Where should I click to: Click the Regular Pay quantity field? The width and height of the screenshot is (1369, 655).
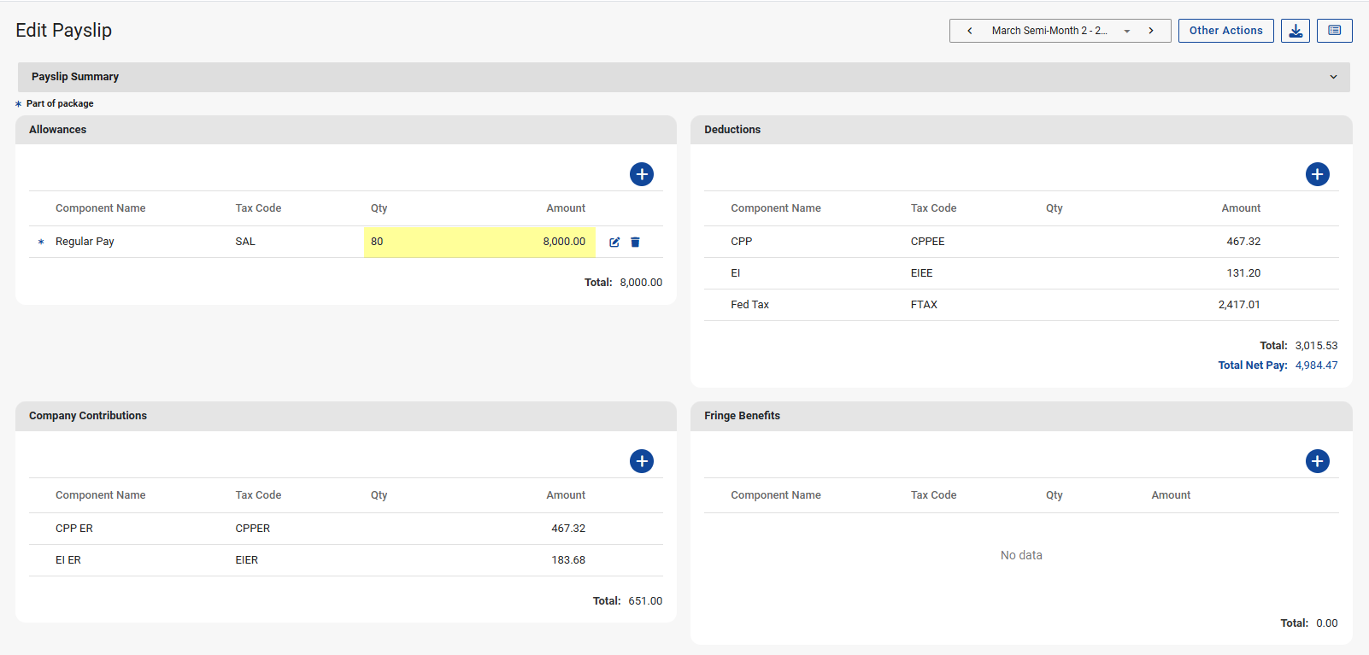(x=377, y=242)
